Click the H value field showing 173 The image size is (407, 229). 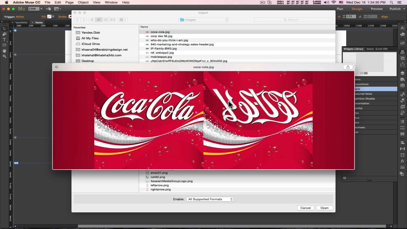351,17
